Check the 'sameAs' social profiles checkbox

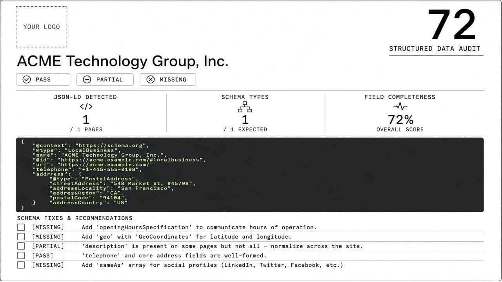[21, 265]
